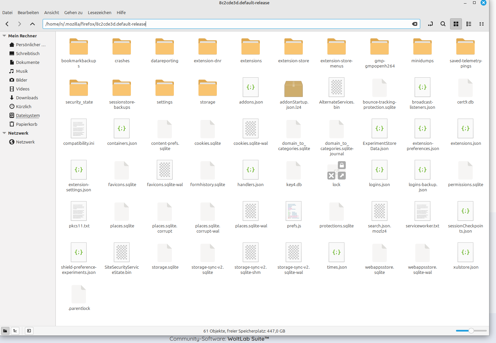Image resolution: width=496 pixels, height=343 pixels.
Task: Switch to compact view
Action: point(481,24)
